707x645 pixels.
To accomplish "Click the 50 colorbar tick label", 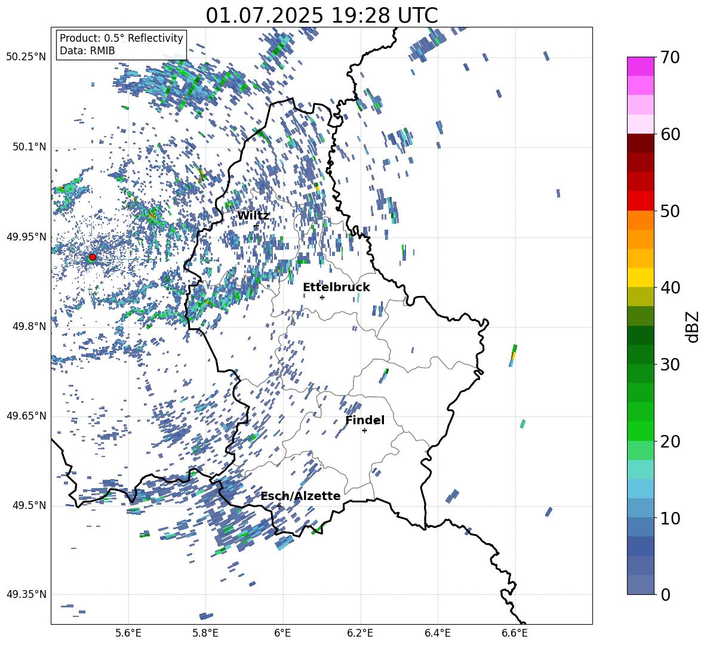I will pyautogui.click(x=671, y=211).
